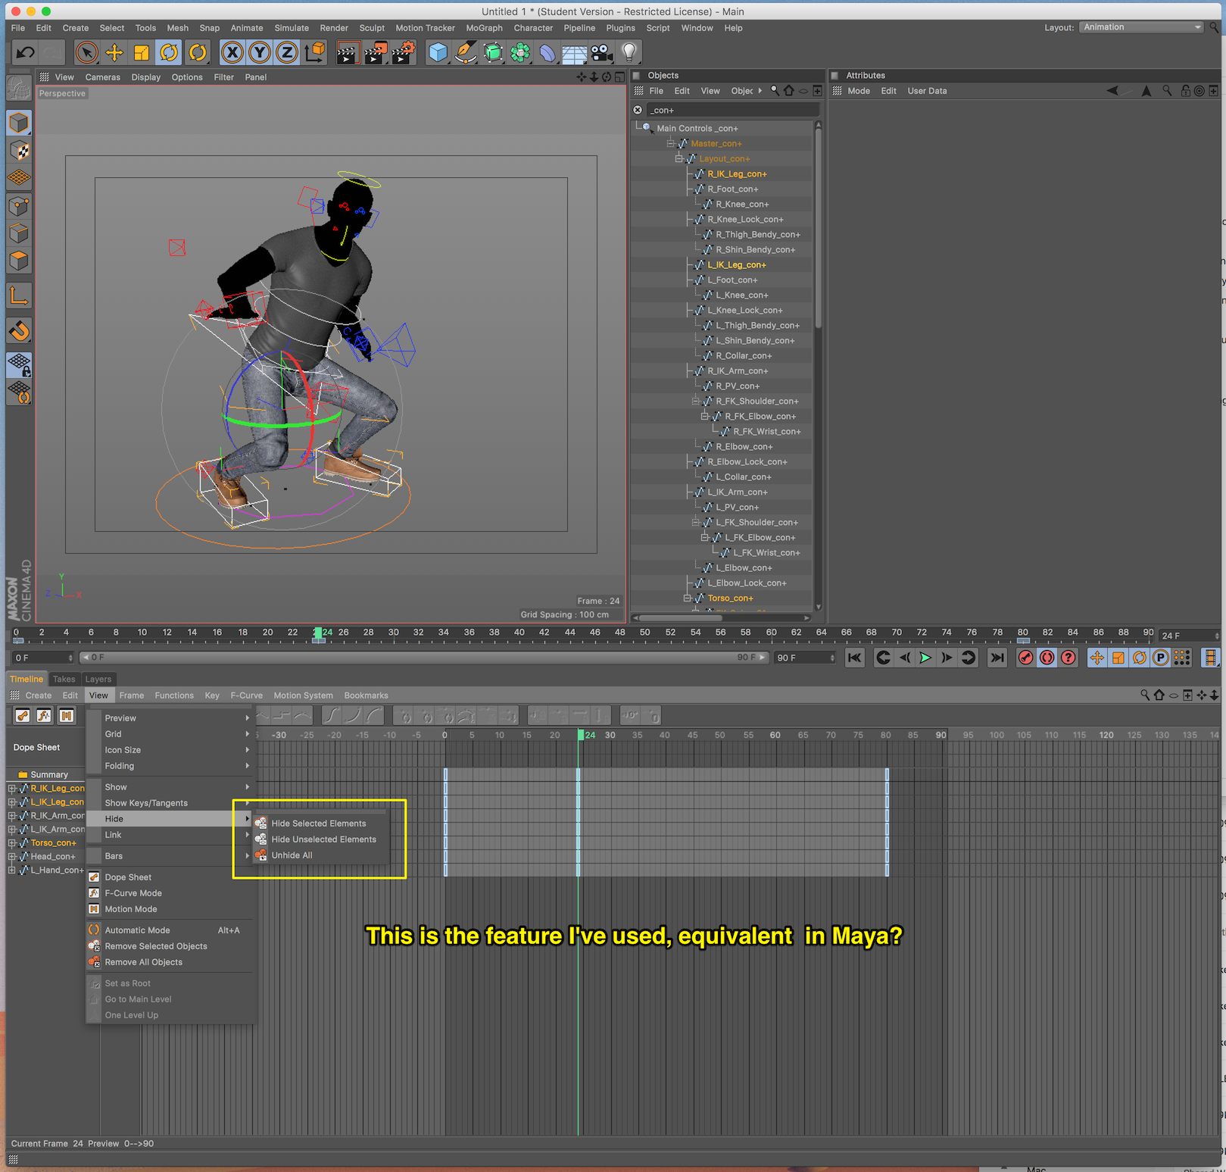Click Objects panel vertical scrollbar

[819, 227]
